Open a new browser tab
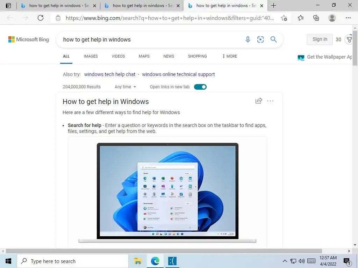Image resolution: width=358 pixels, height=268 pixels. tap(273, 6)
